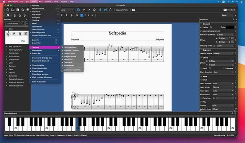
Task: Open the Workspaces submenu
Action: click(45, 50)
